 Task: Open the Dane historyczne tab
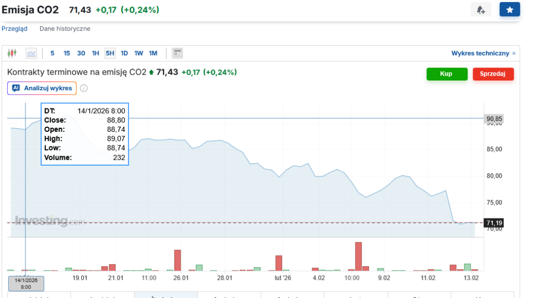coord(65,29)
